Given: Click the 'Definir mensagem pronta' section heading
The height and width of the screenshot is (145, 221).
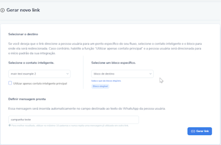Looking at the screenshot, I should (x=27, y=100).
